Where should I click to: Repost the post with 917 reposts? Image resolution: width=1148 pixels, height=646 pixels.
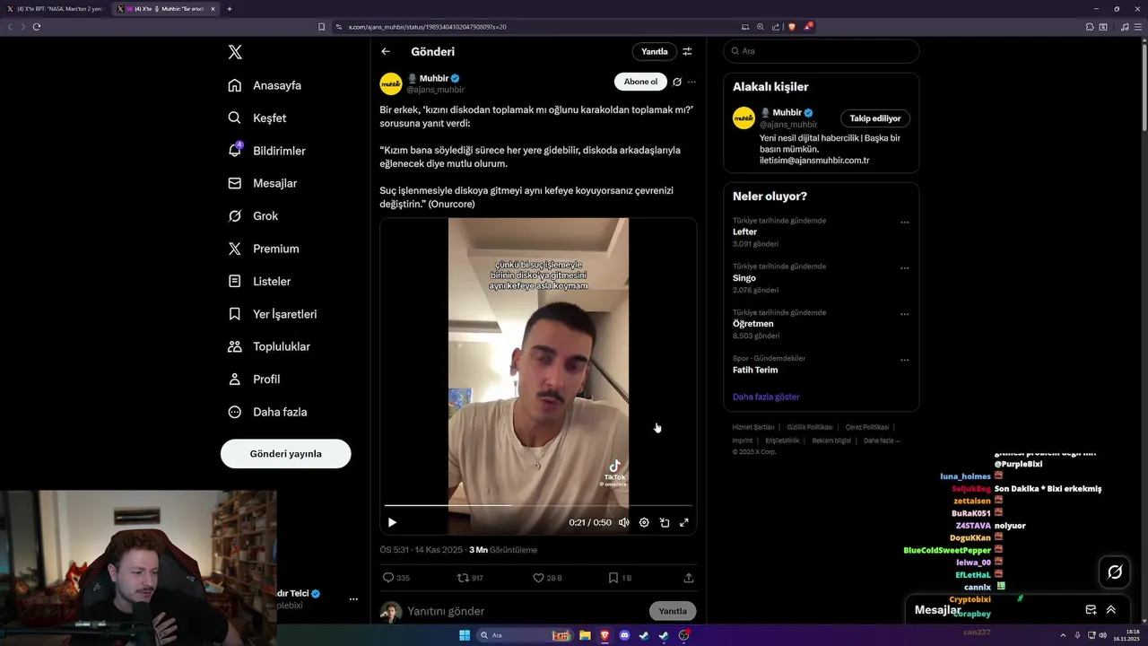click(x=470, y=578)
